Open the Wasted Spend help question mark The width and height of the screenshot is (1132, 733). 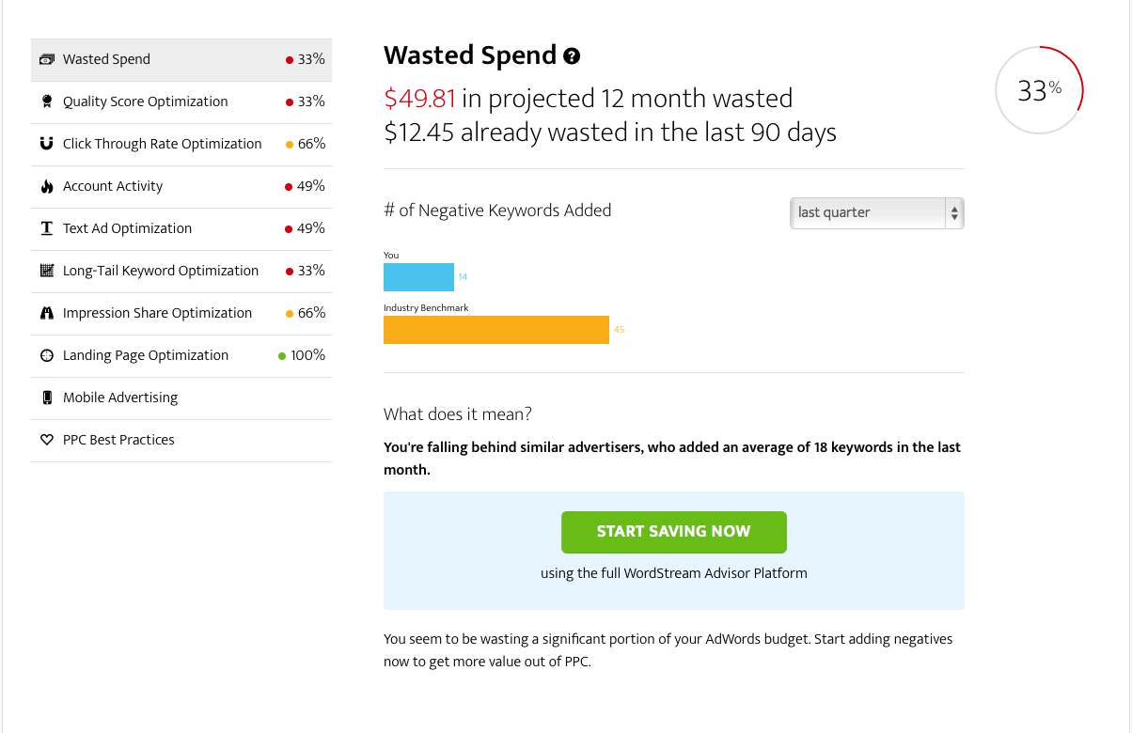point(572,56)
